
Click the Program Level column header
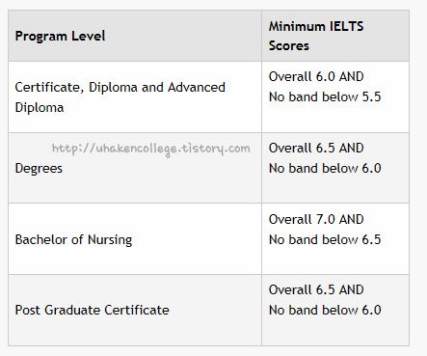coord(135,36)
